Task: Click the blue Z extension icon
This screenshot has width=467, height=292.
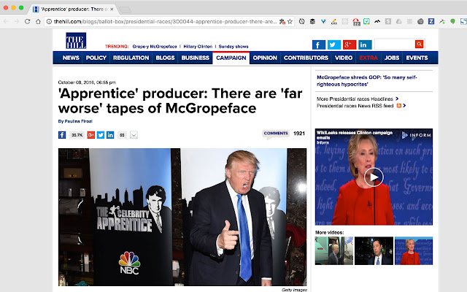Action: point(431,21)
